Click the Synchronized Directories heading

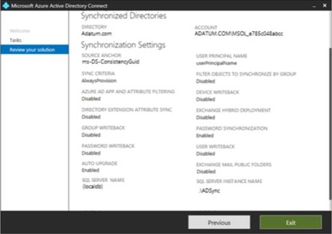point(124,16)
